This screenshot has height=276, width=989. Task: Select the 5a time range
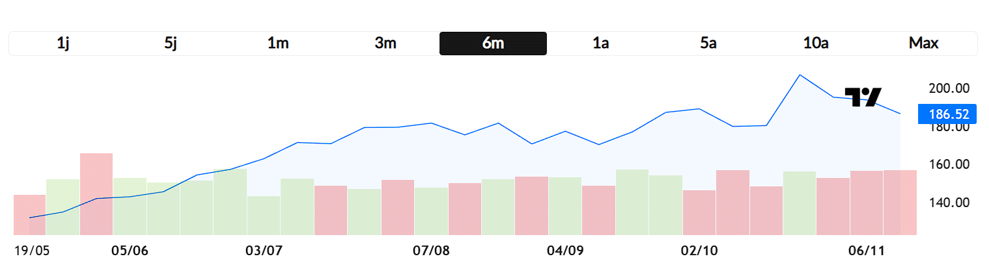(708, 44)
